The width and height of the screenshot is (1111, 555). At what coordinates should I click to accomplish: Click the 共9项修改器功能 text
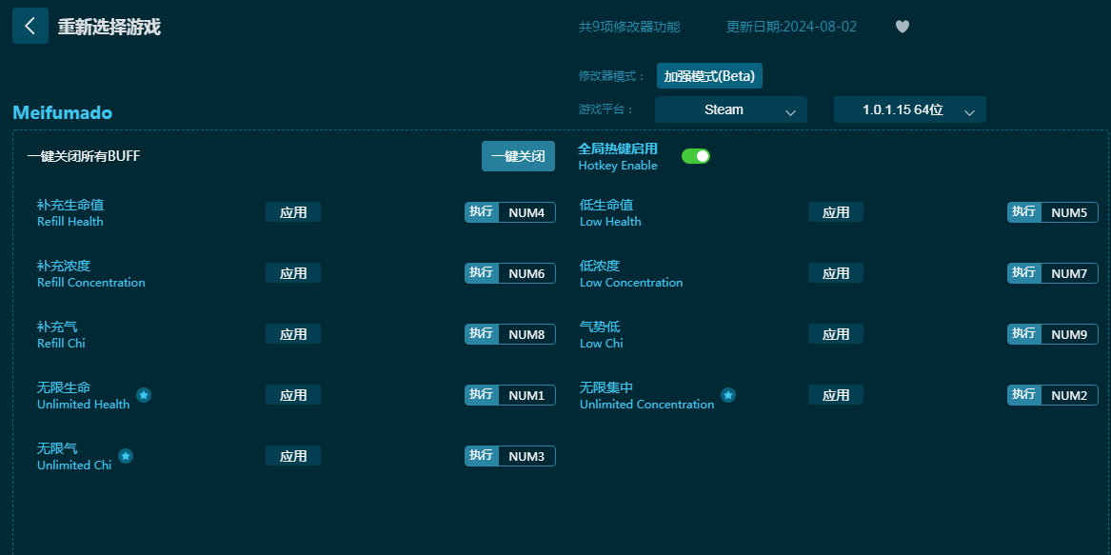coord(629,27)
